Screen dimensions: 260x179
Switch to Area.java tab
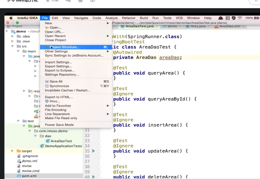click(x=198, y=26)
